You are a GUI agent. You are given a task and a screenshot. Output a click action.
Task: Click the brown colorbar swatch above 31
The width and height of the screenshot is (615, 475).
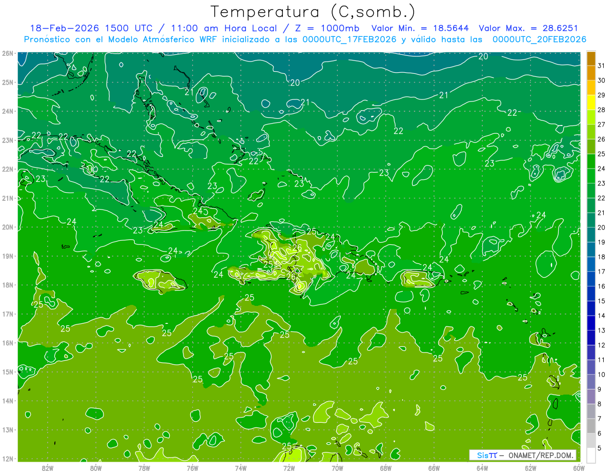591,58
